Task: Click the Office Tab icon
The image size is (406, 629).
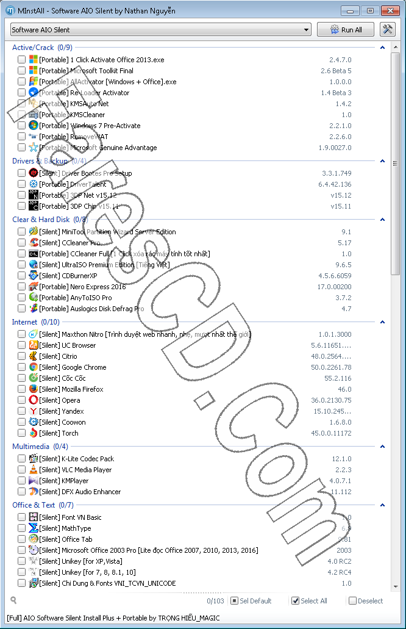Action: pos(34,539)
